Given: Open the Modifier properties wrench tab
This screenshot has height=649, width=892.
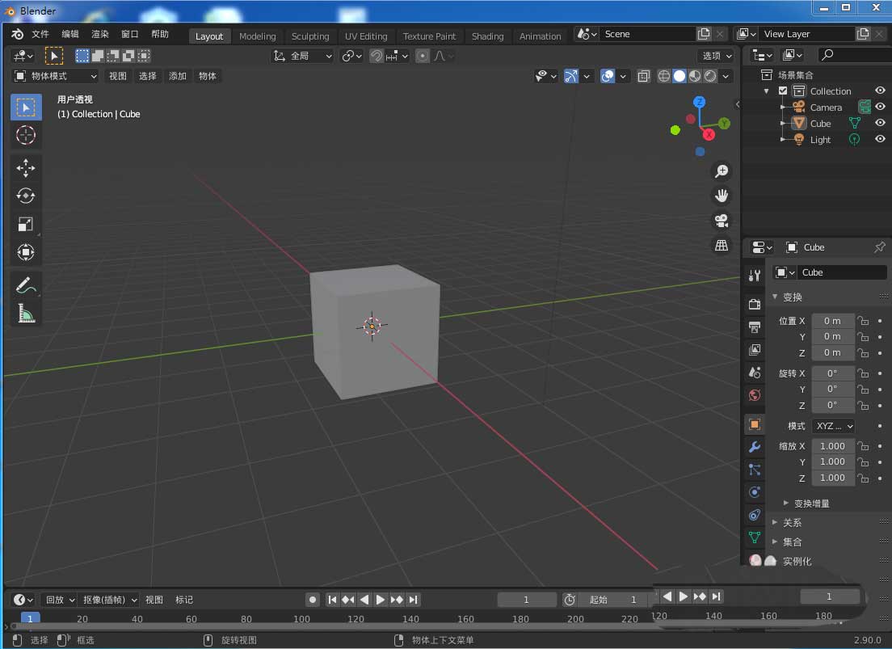Looking at the screenshot, I should click(x=755, y=447).
